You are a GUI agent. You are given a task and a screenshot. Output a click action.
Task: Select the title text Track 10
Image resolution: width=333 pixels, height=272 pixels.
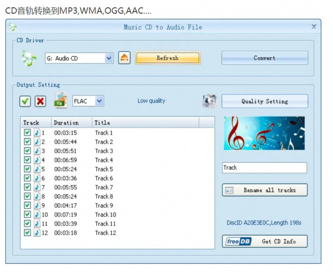pyautogui.click(x=105, y=215)
